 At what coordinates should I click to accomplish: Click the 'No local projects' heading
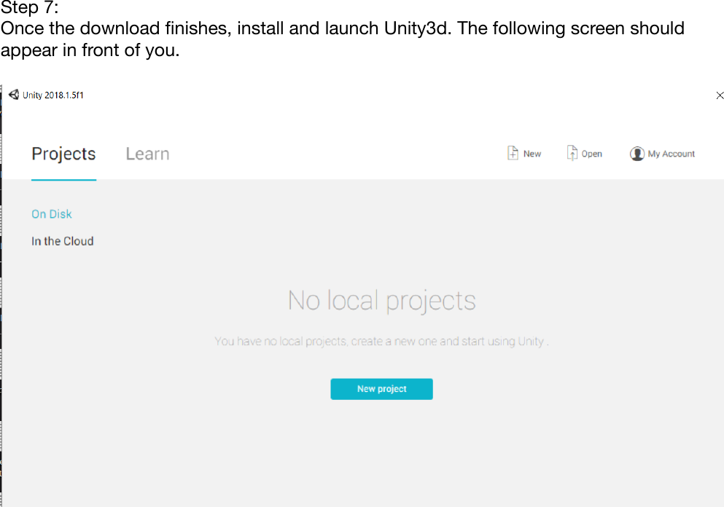point(381,301)
